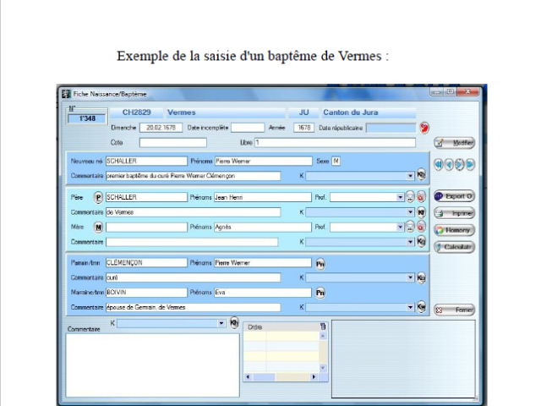Screen dimensions: 541x406
Task: Click the Kn icon on the Nouveau né row
Action: point(421,174)
